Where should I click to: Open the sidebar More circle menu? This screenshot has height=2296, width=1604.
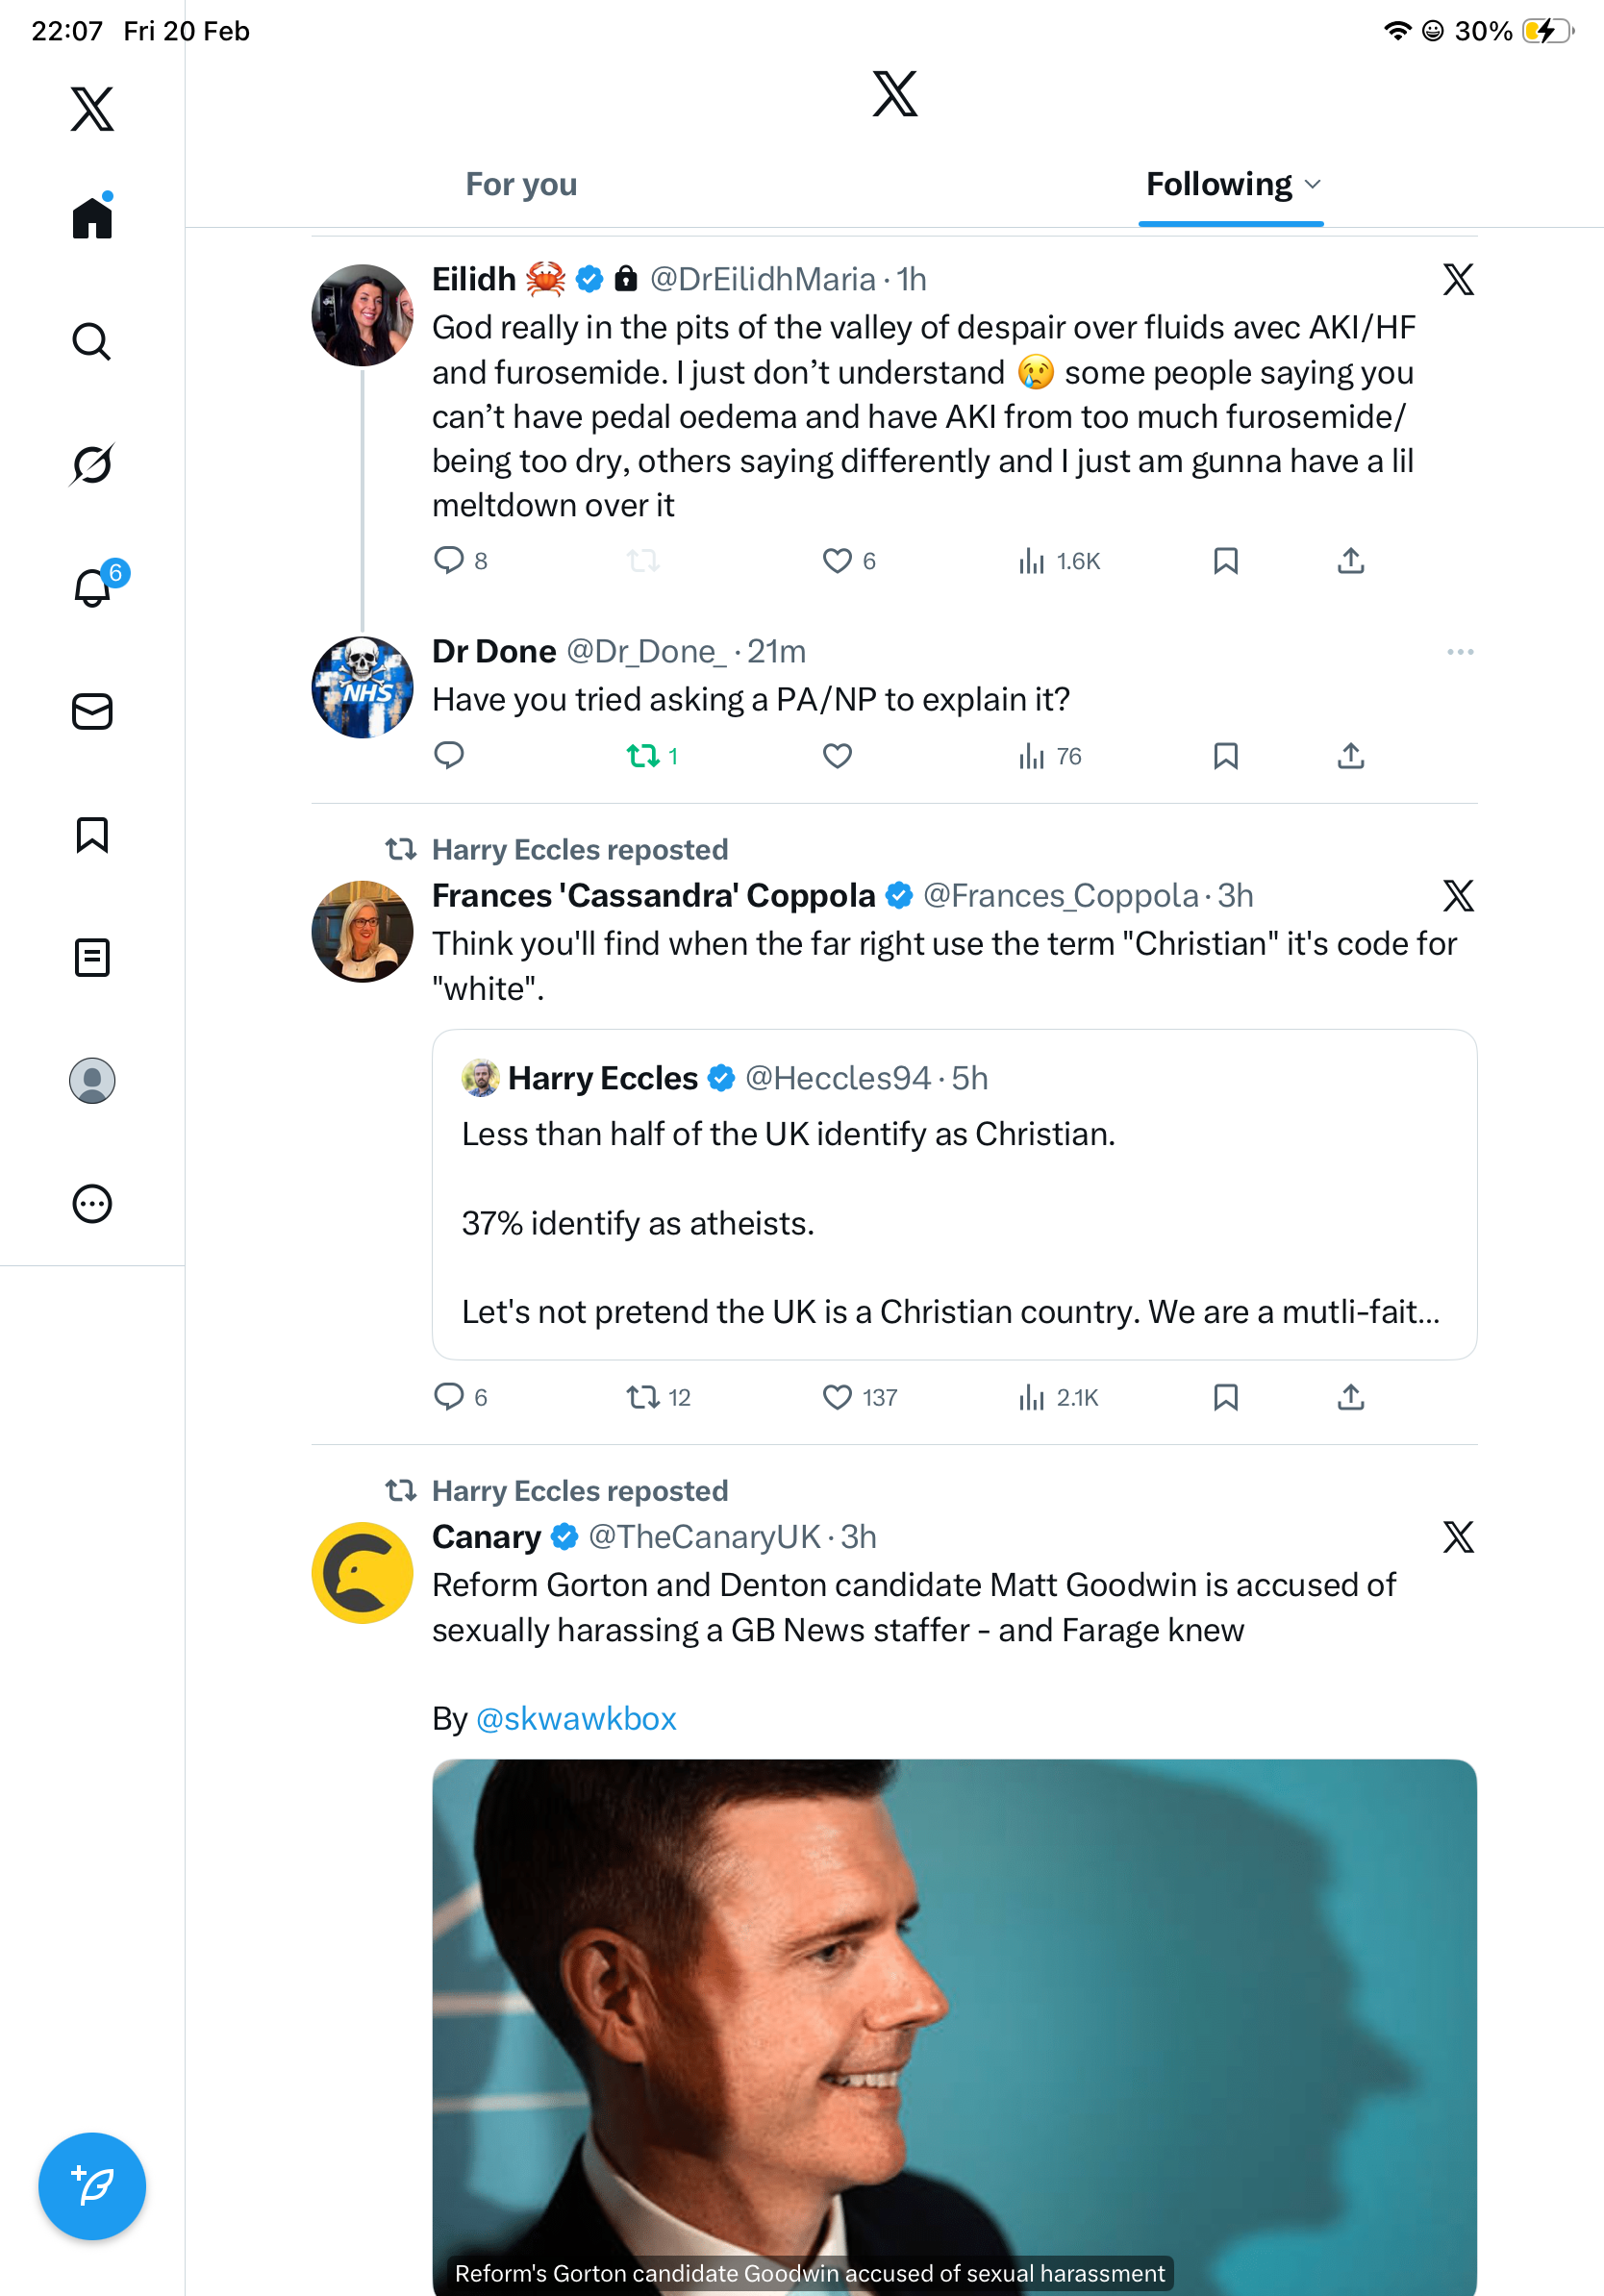(x=92, y=1204)
